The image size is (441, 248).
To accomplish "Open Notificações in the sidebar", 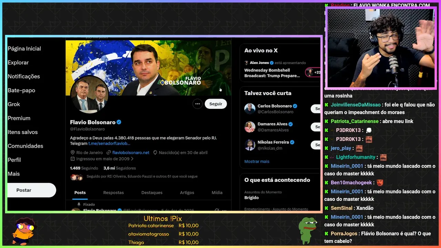I will 24,76.
